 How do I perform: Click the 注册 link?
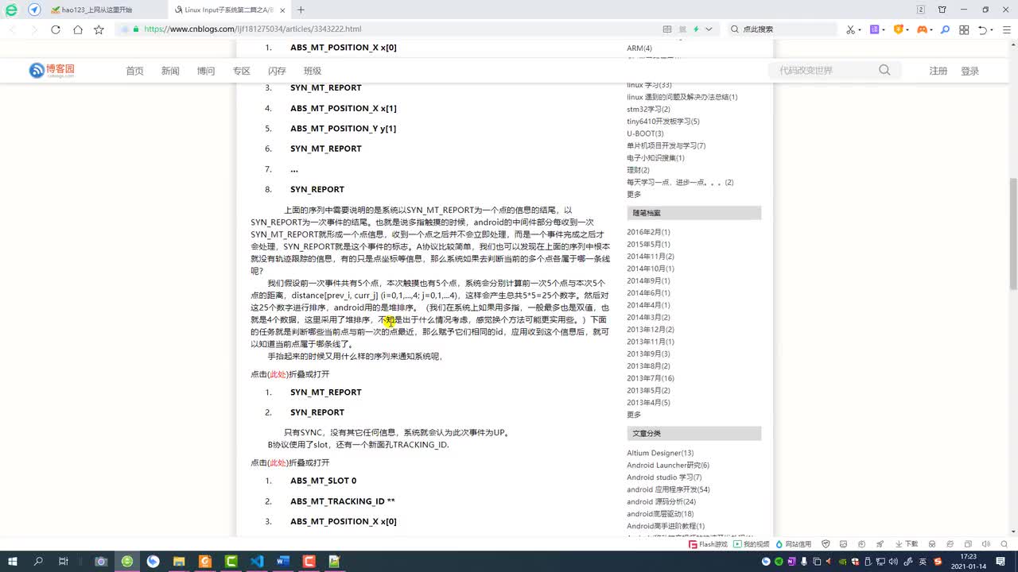point(938,71)
